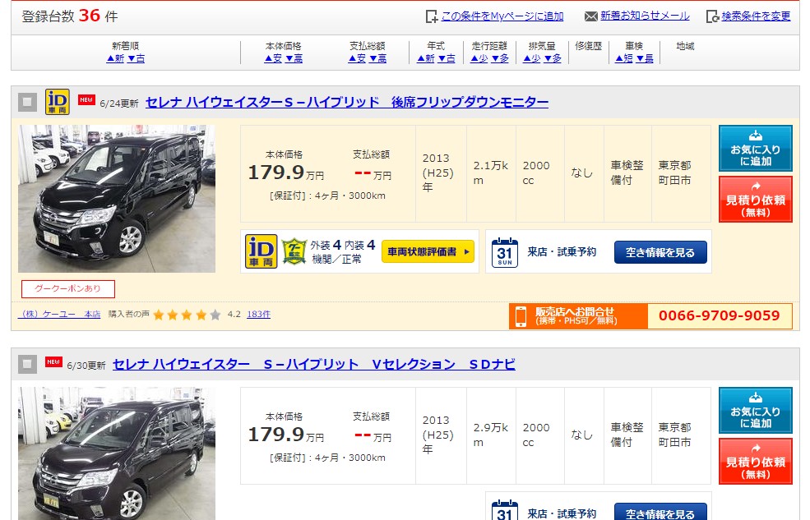Add first Serena listing to favorites (お気に入りに追加)
This screenshot has width=810, height=520.
(755, 148)
